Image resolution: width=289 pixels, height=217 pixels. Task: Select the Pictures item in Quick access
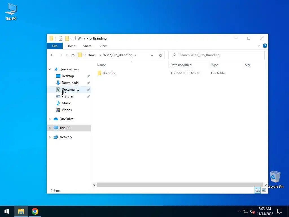coord(69,96)
